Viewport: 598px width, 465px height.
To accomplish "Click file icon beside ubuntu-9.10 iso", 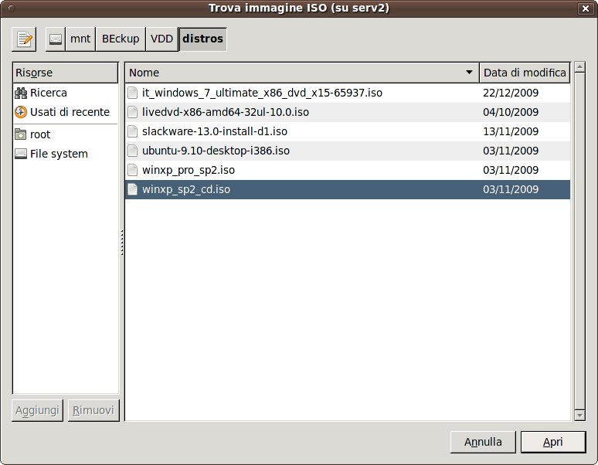I will pos(132,151).
